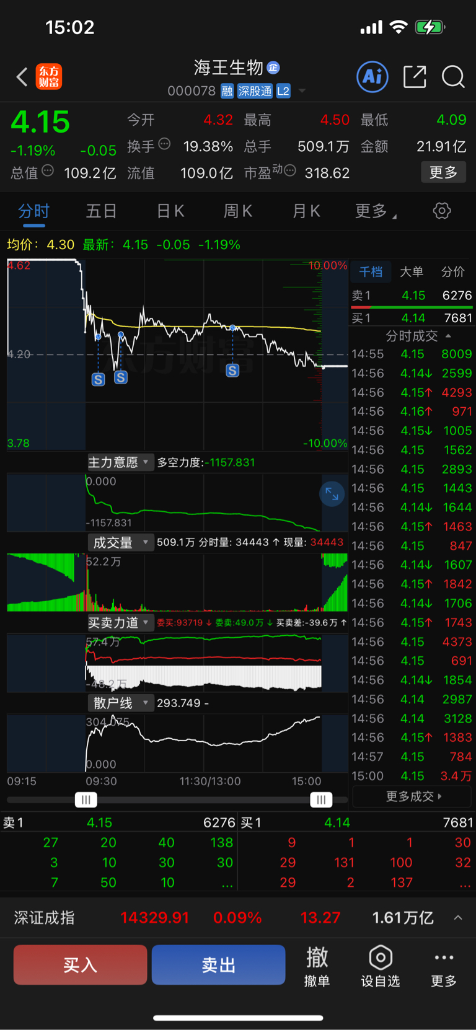Screen dimensions: 476x1030
Task: Switch to the 日K tab
Action: pyautogui.click(x=170, y=211)
